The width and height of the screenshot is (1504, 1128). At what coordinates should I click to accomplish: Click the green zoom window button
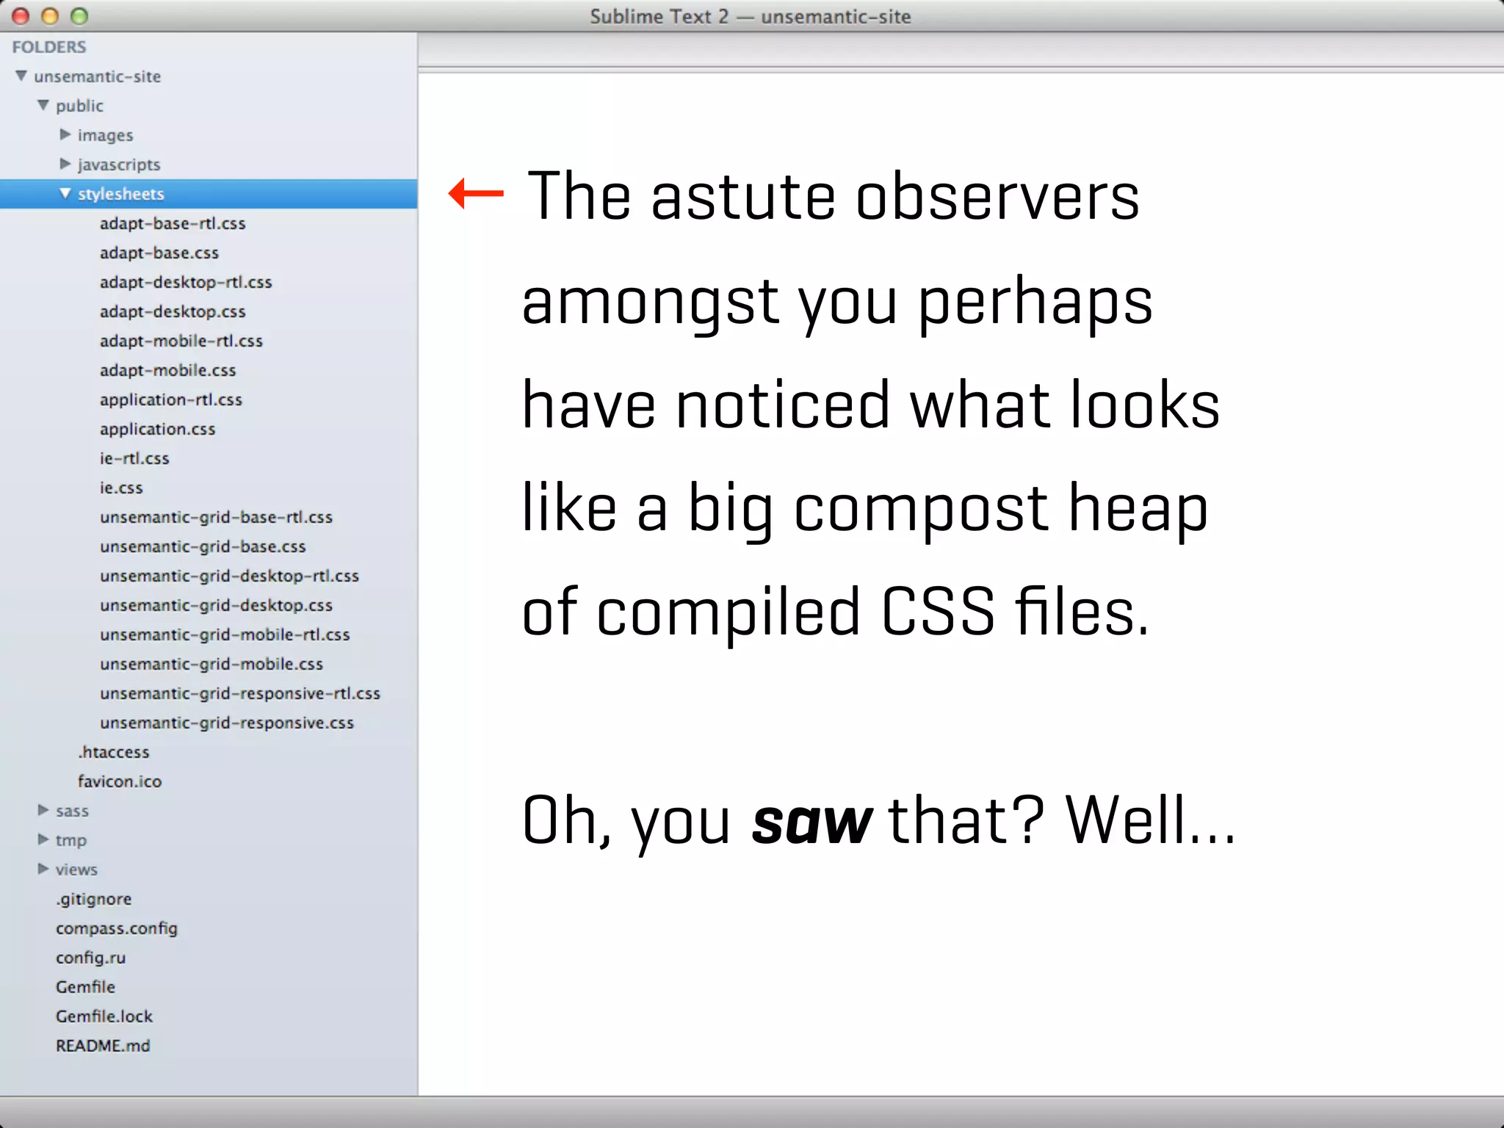pos(79,16)
